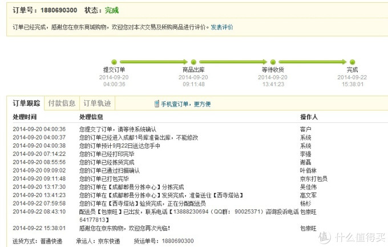Image resolution: width=388 pixels, height=247 pixels.
Task: Click operator name 叶佰林
Action: [308, 170]
